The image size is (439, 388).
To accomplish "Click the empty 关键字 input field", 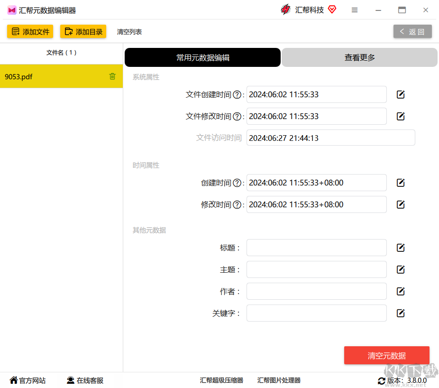I will pos(316,313).
